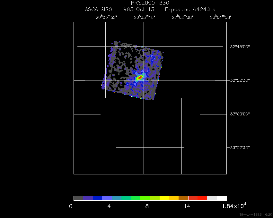
Task: Click the 18-Apr-1998 timestamp in the corner
Action: click(x=255, y=214)
